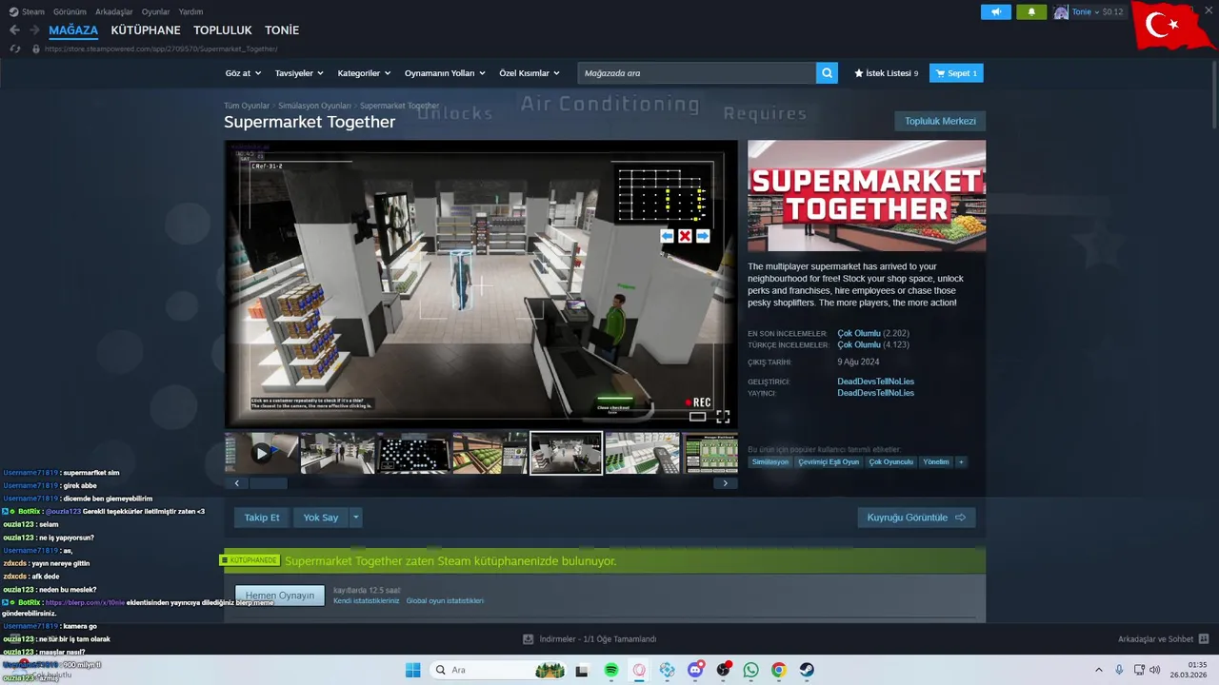Click the thumbnail strip left arrow
Image resolution: width=1219 pixels, height=685 pixels.
[x=236, y=483]
